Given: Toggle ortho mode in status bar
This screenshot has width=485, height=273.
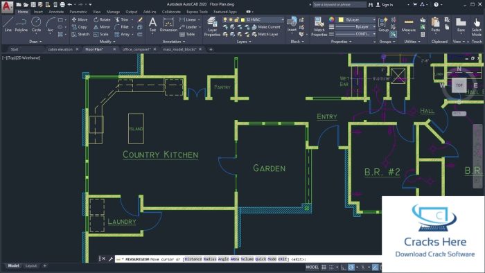Looking at the screenshot, I should coord(344,267).
